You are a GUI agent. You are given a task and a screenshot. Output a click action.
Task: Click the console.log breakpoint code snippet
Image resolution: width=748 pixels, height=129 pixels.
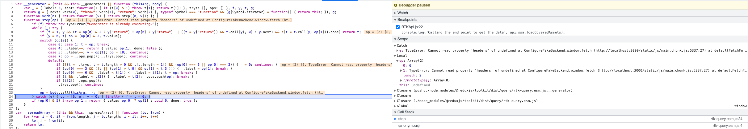pos(483,32)
